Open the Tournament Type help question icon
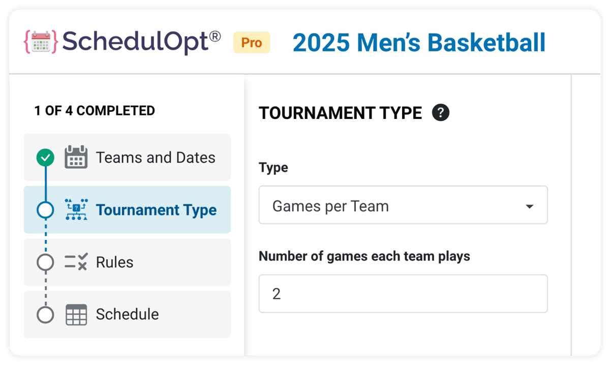The width and height of the screenshot is (610, 365). click(441, 113)
